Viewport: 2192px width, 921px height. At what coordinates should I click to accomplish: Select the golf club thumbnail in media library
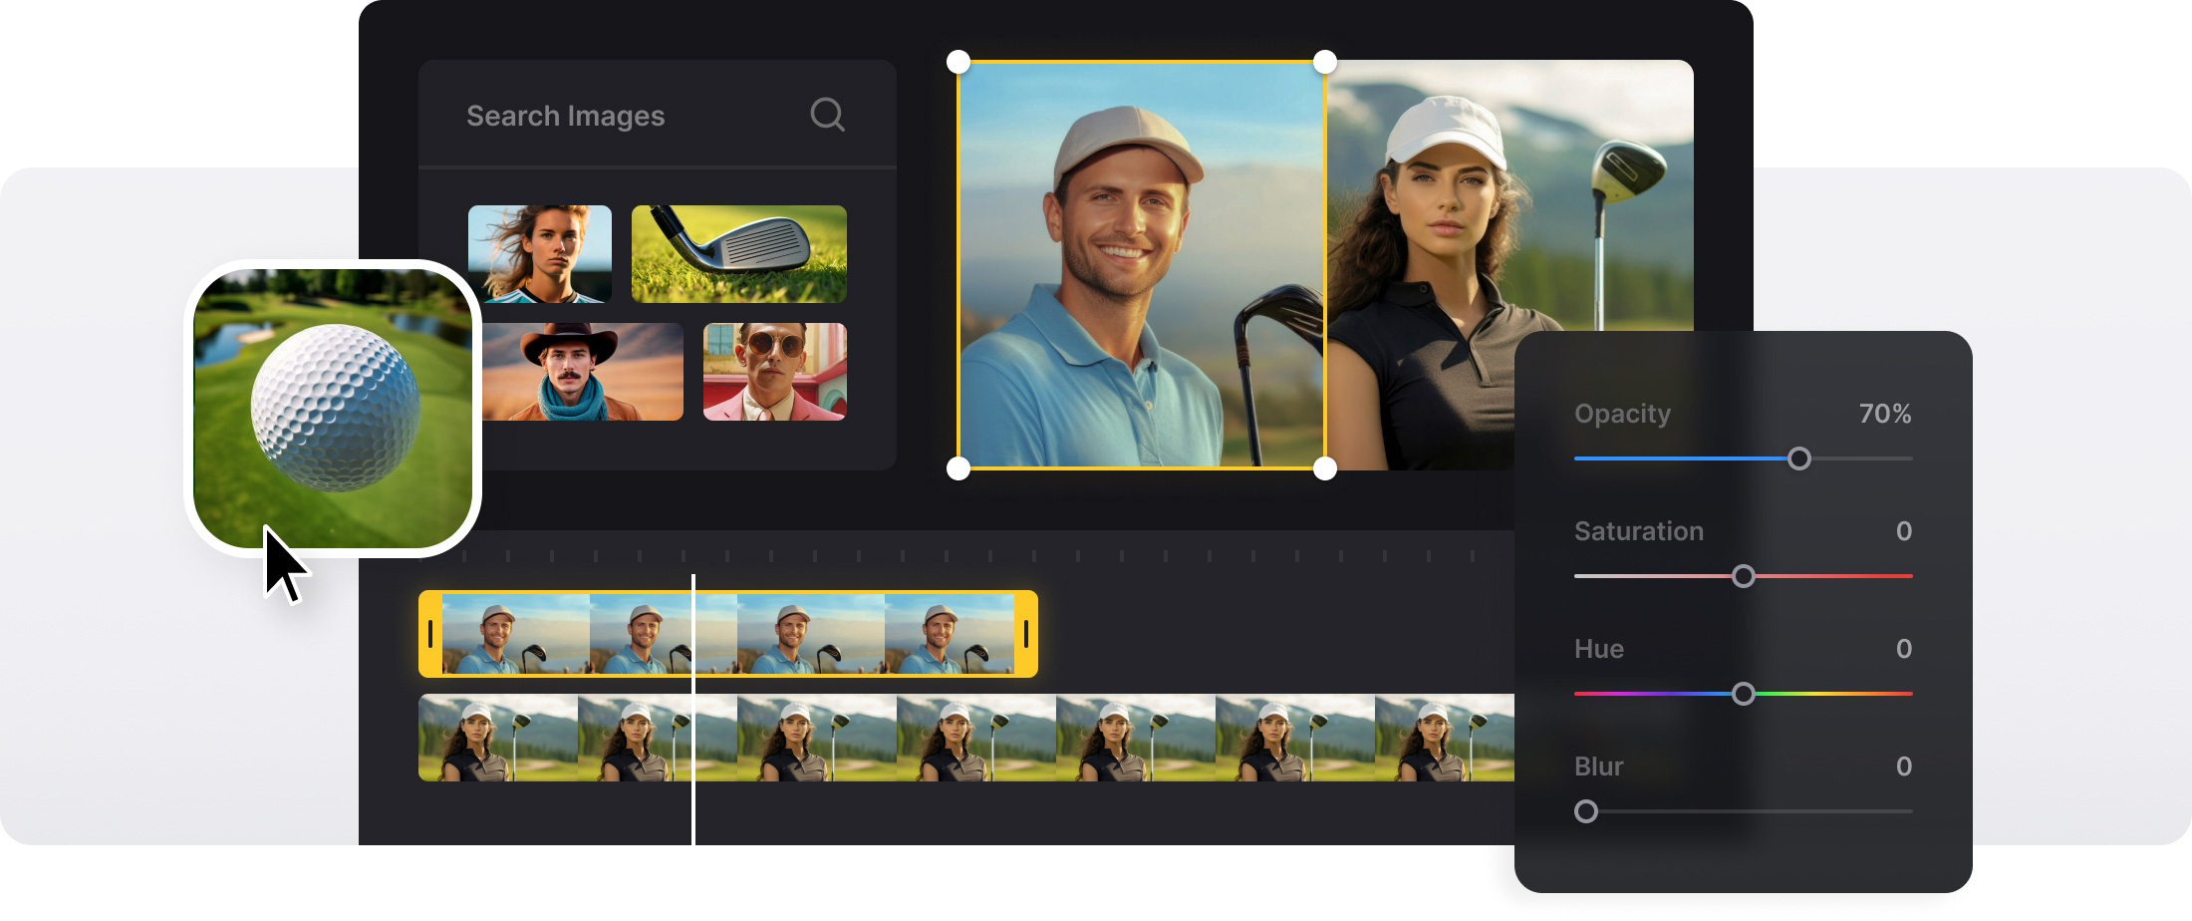point(738,254)
